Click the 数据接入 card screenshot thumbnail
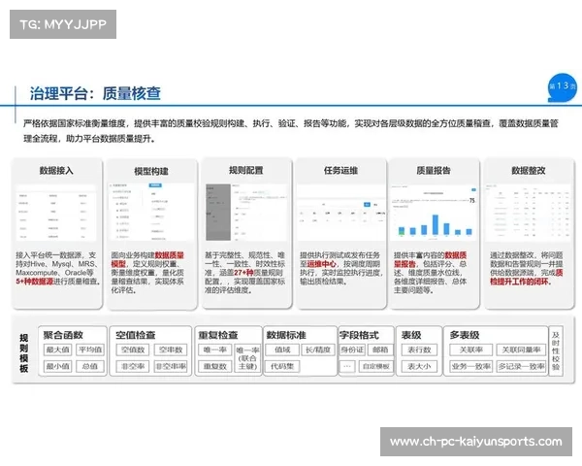This screenshot has height=466, width=582. [56, 213]
